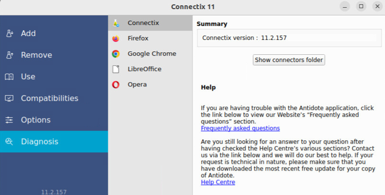The width and height of the screenshot is (385, 195).
Task: Click the Use book icon
Action: coord(9,77)
